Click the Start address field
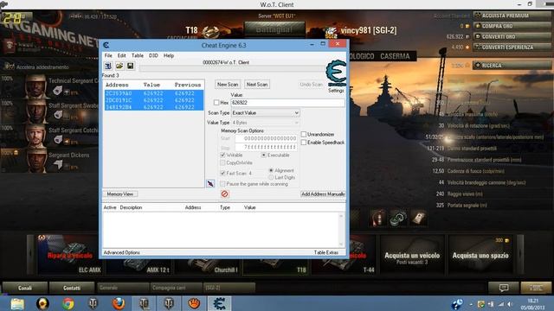 point(266,138)
